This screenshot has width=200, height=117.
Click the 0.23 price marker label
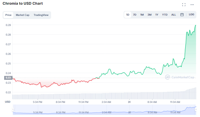pyautogui.click(x=8, y=78)
